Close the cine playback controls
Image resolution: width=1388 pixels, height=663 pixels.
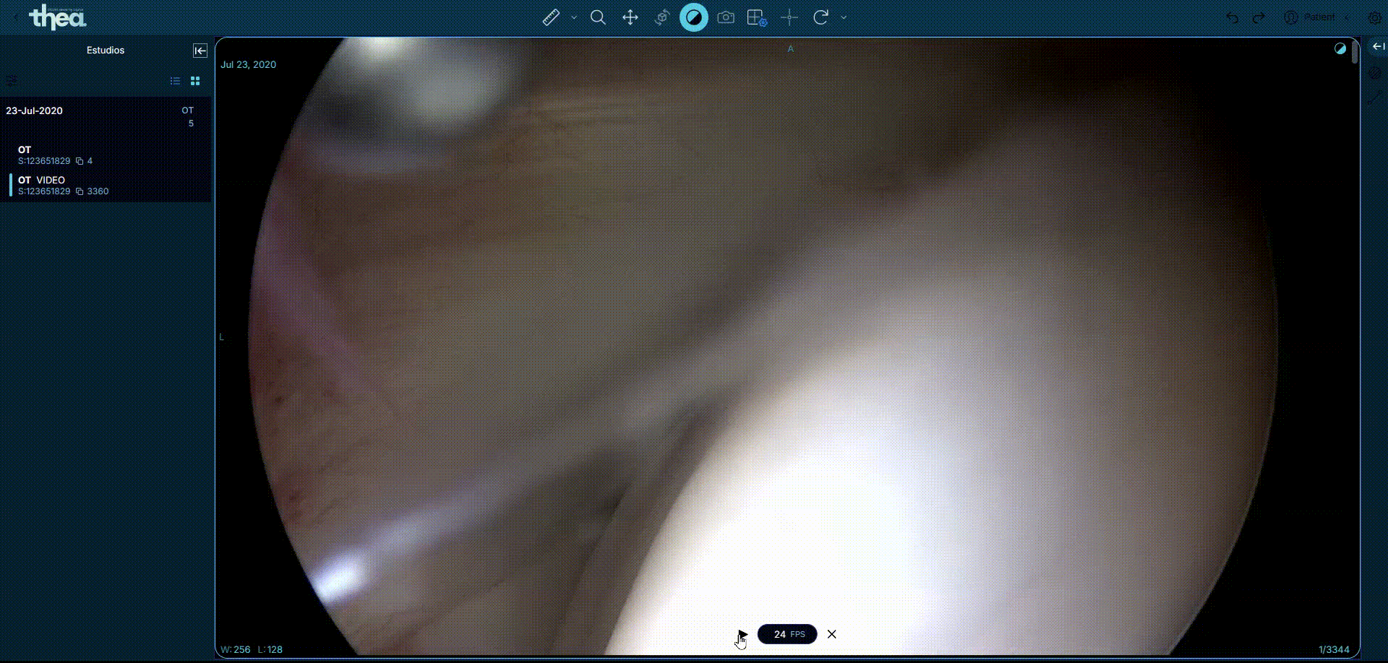click(832, 634)
